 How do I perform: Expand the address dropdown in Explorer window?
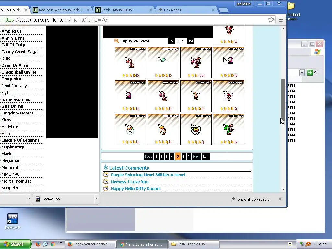pos(302,73)
